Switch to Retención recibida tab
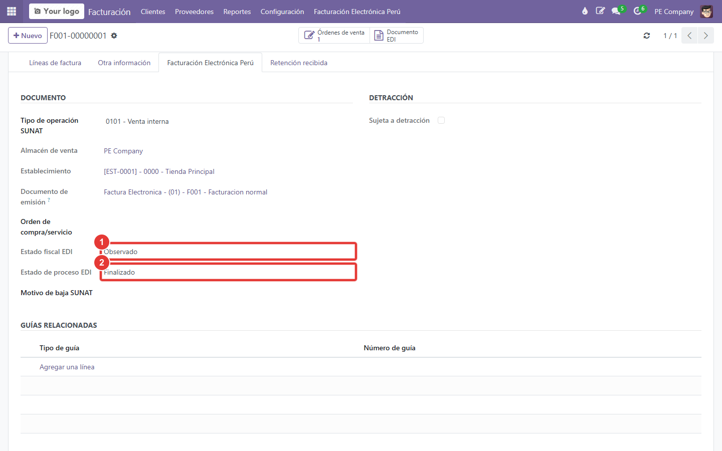The height and width of the screenshot is (451, 722). [299, 63]
